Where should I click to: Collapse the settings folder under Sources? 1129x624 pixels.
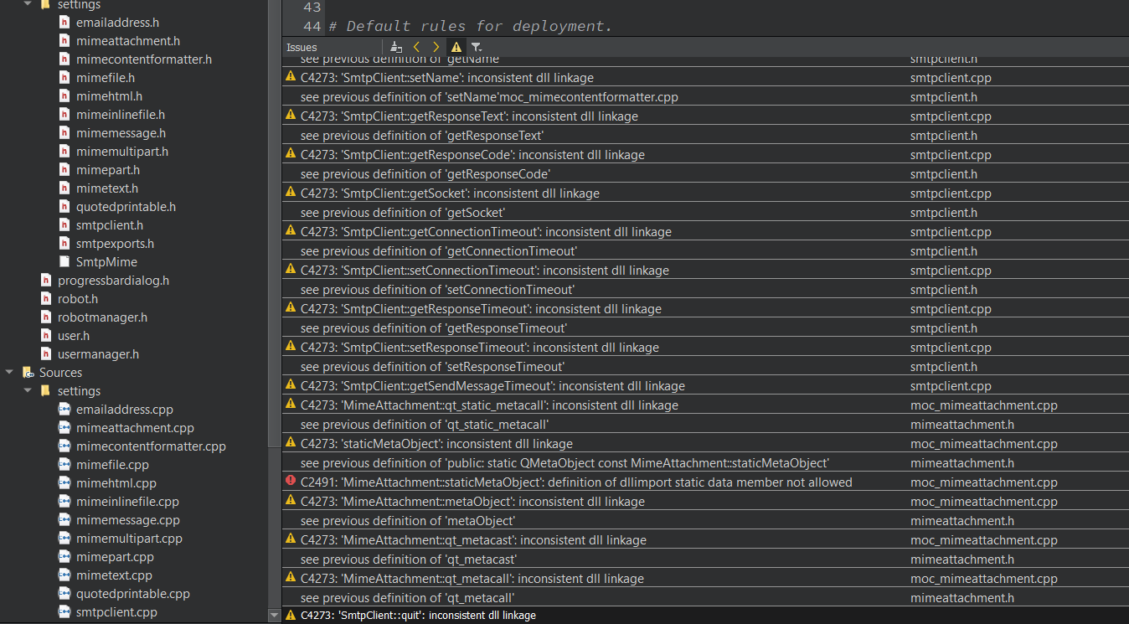[x=28, y=391]
